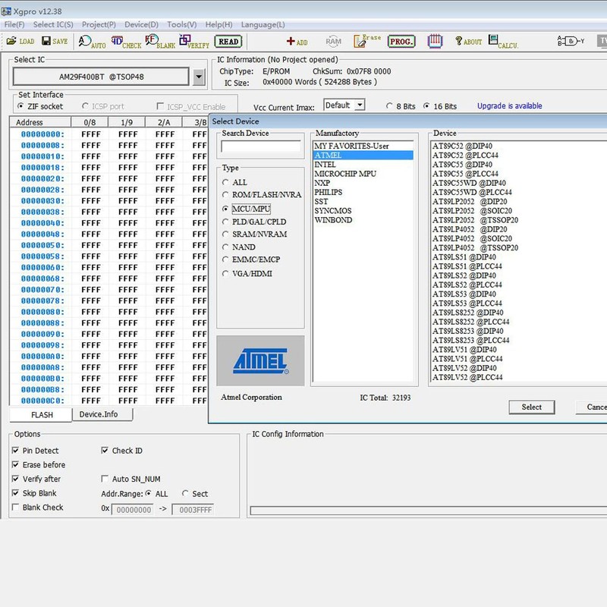Choose SRAM/NVRAM device type

coord(255,234)
